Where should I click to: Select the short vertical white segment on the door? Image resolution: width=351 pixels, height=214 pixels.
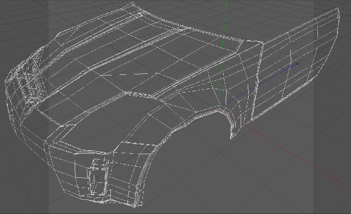(x=317, y=32)
